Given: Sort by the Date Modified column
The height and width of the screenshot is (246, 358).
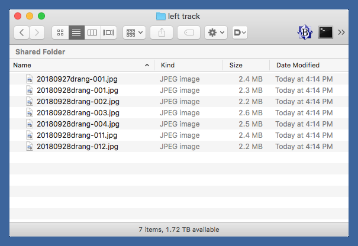Looking at the screenshot, I should (298, 65).
